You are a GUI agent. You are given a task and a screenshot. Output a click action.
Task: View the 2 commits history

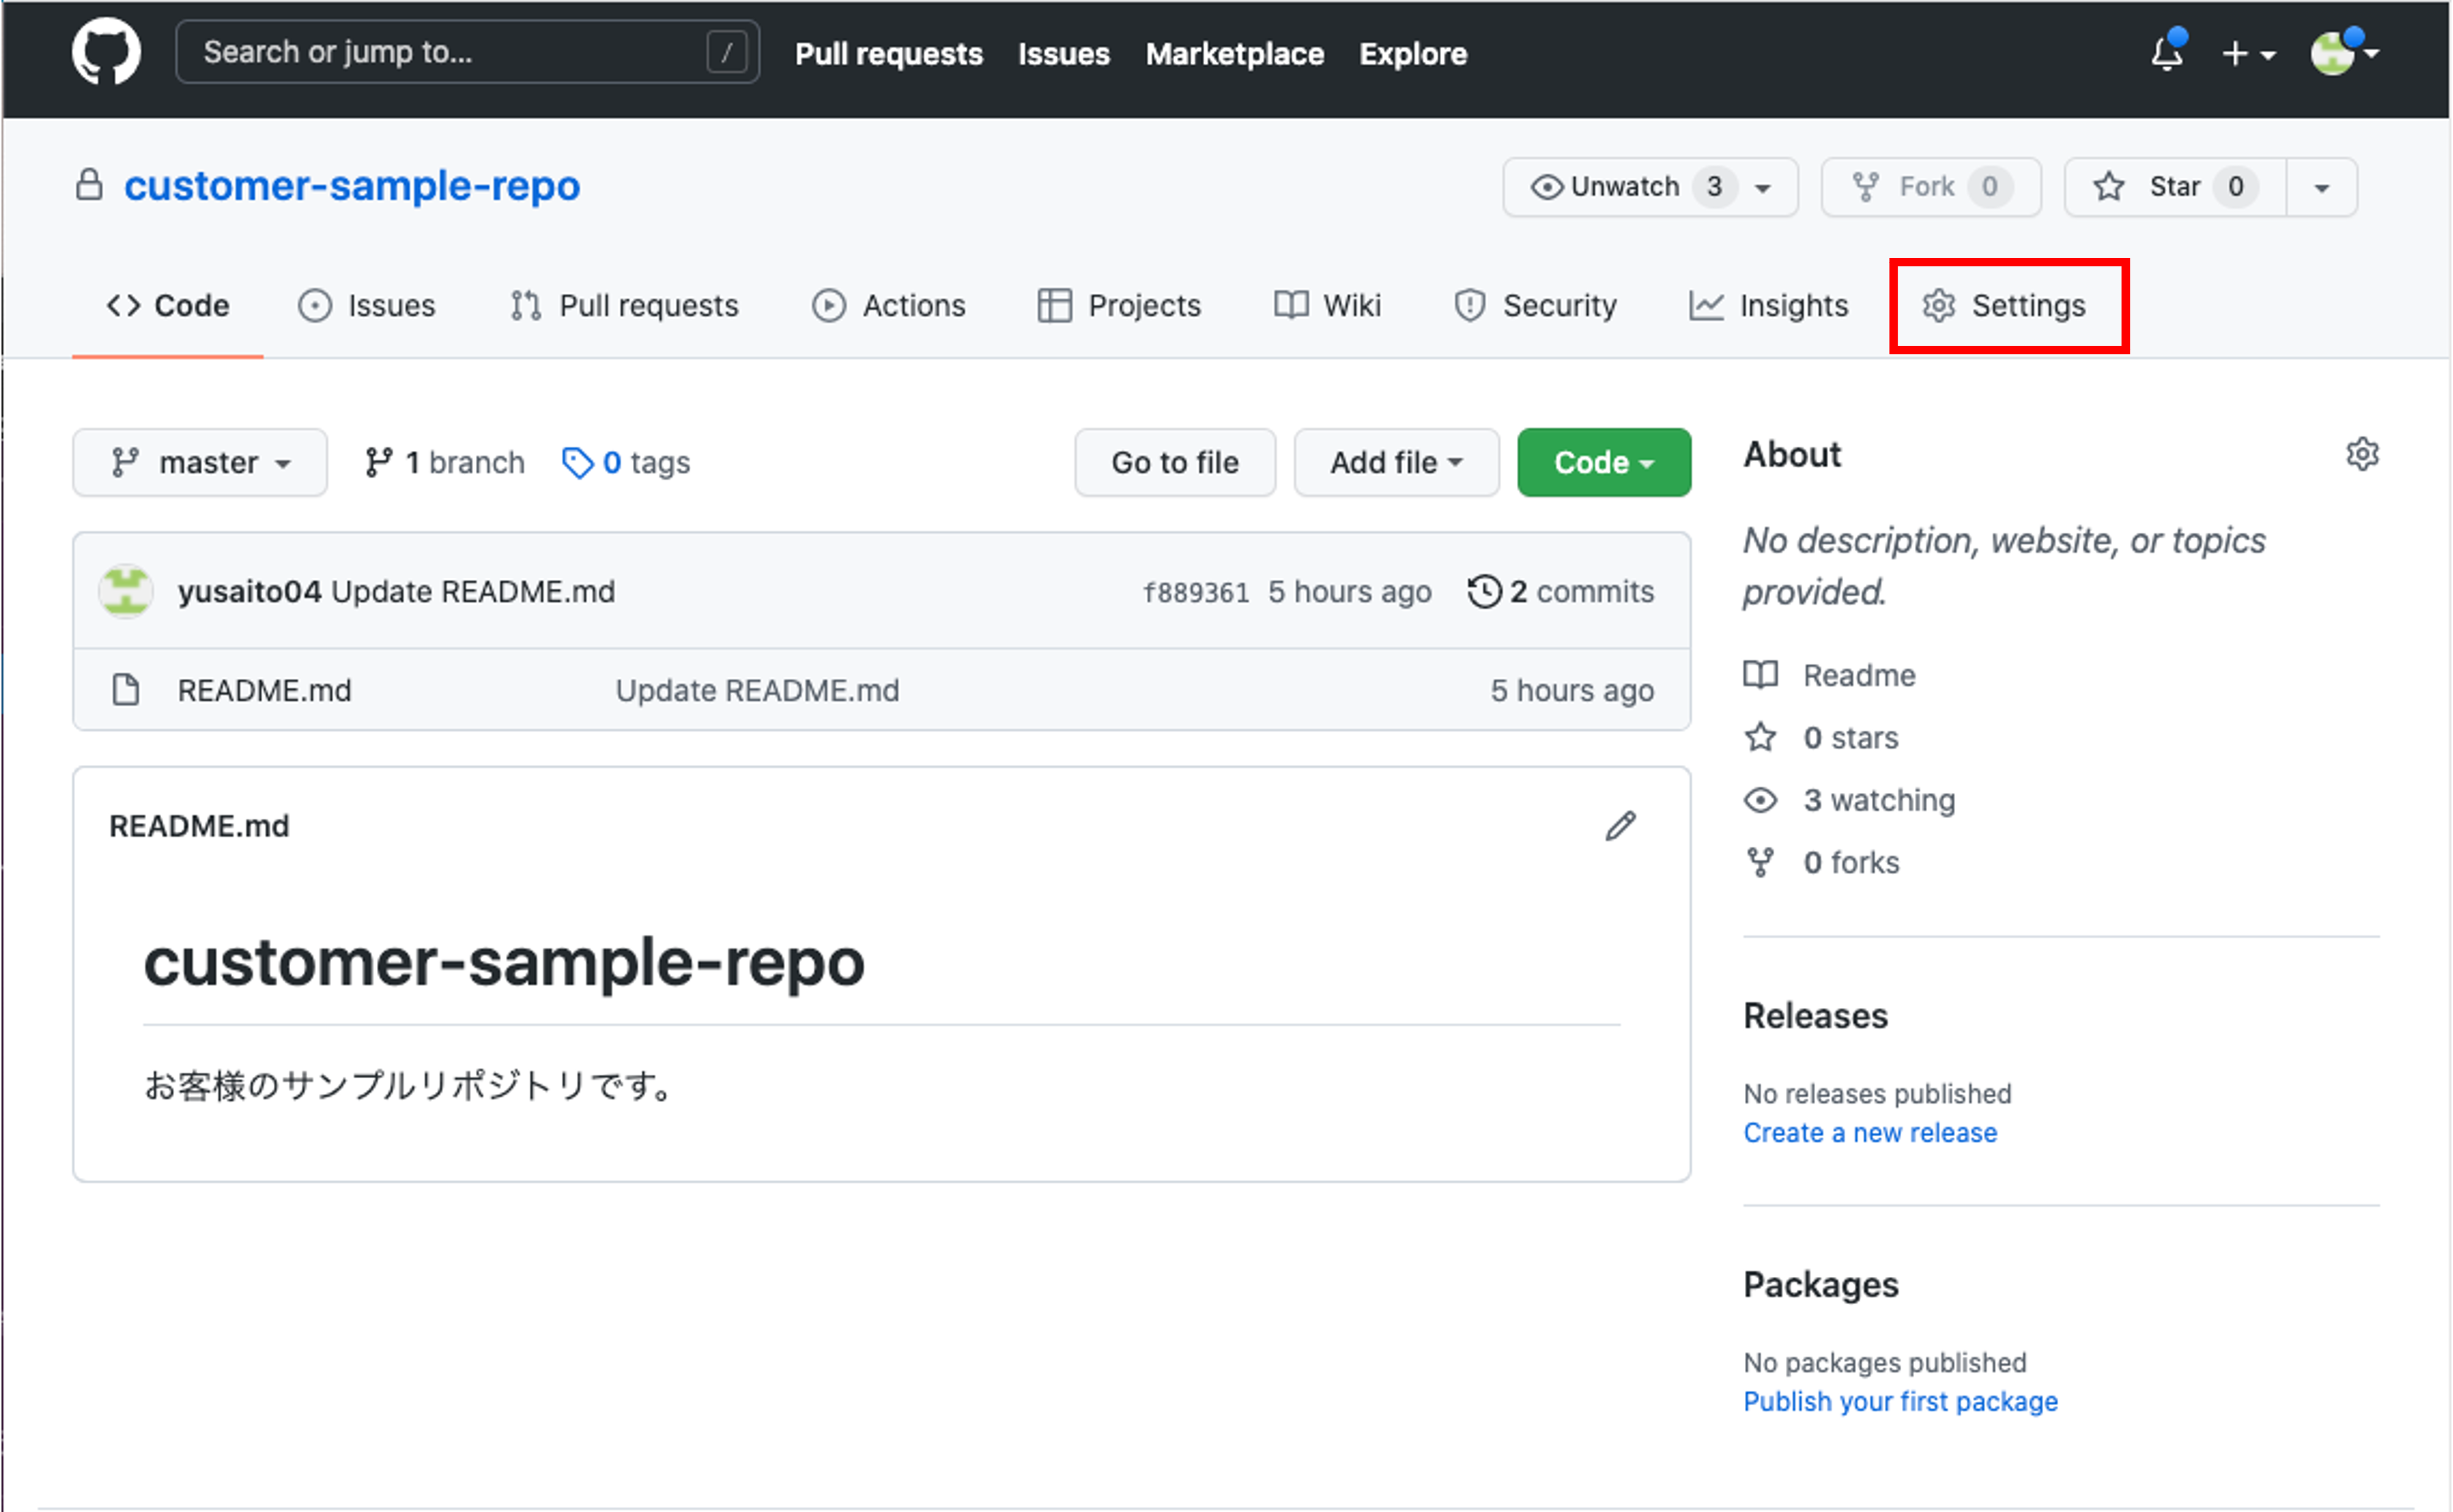point(1560,592)
